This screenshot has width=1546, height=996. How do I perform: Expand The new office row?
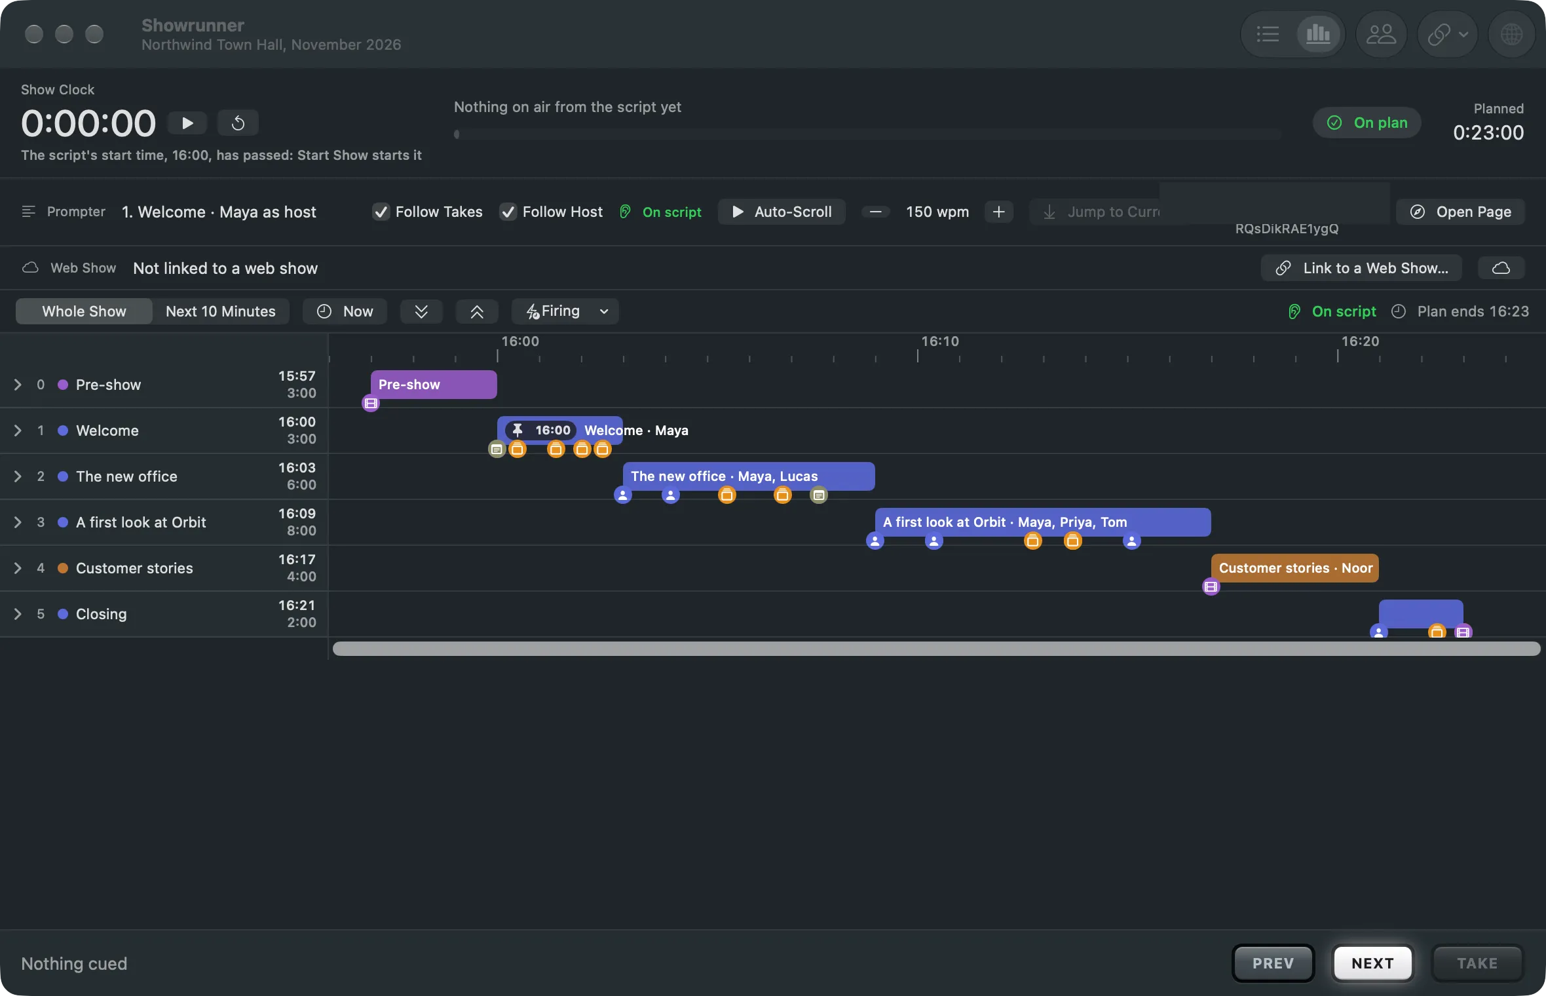[x=18, y=476]
